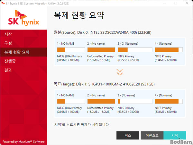Click source Disk 0 INTEL SSDSC2CW240A heading
The width and height of the screenshot is (193, 145).
103,32
